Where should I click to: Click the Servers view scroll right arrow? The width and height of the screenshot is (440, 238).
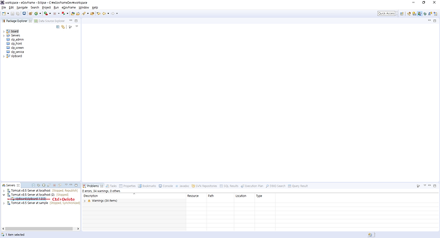[78, 229]
